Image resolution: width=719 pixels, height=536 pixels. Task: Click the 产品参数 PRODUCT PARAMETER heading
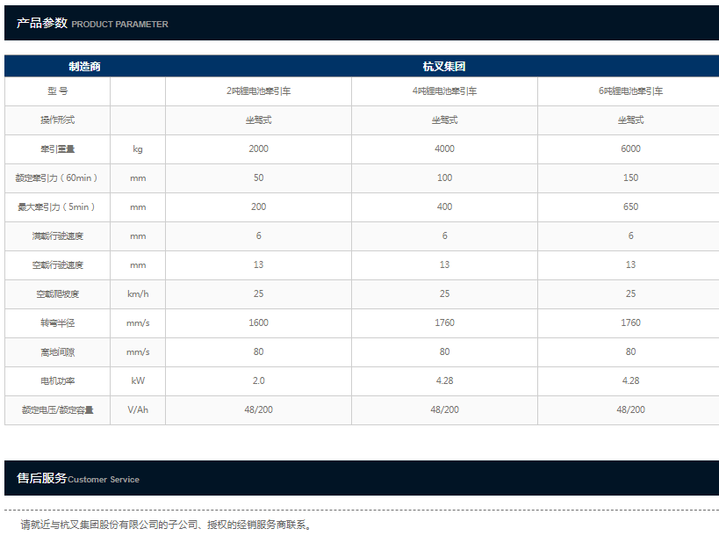pos(92,23)
